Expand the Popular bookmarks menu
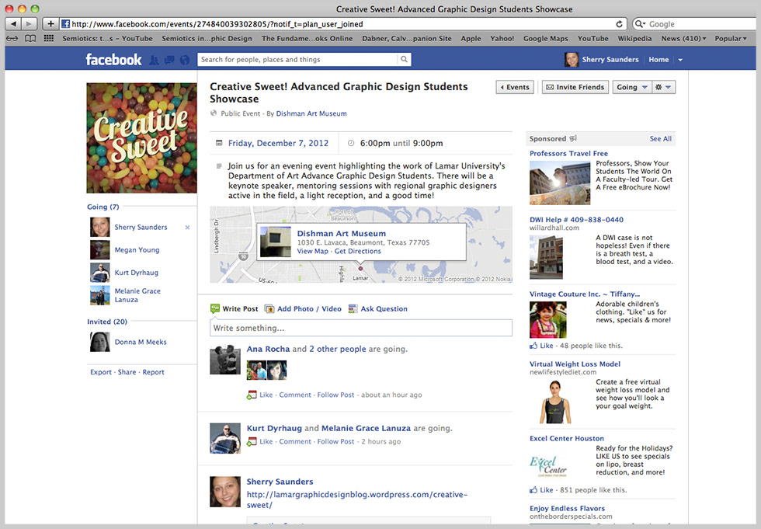Screen dimensions: 761x529 [731, 38]
